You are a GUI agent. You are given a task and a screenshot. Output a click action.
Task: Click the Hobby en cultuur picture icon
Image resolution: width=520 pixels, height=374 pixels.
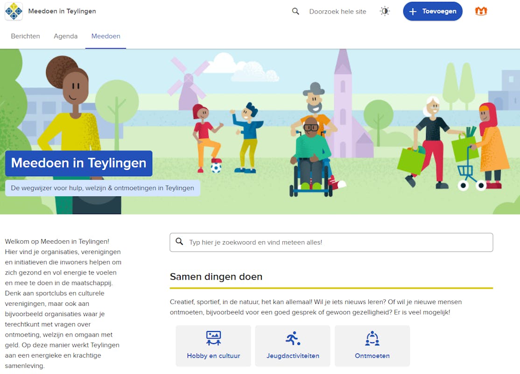213,338
